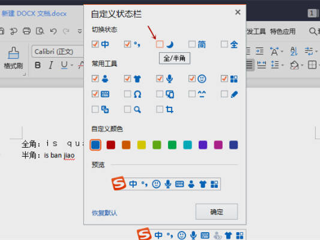This screenshot has width=320, height=240.
Task: Check the 简 simplified/traditional option
Action: click(x=192, y=44)
